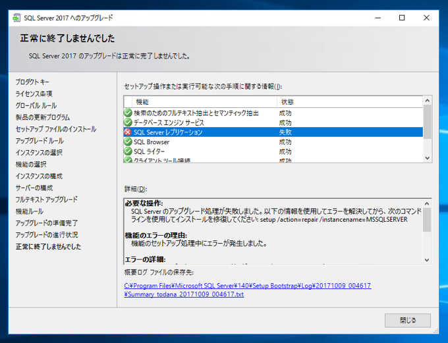Click the green check icon beside データベース エンジン サービス
The width and height of the screenshot is (448, 343).
[x=128, y=122]
